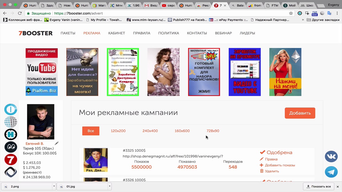Open КОНТАКТЫ in the navigation
Viewport: 342px width, 192px height.
coord(197,33)
